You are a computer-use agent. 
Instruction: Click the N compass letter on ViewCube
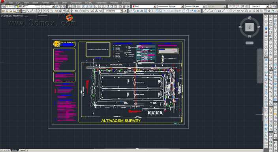pyautogui.click(x=259, y=27)
